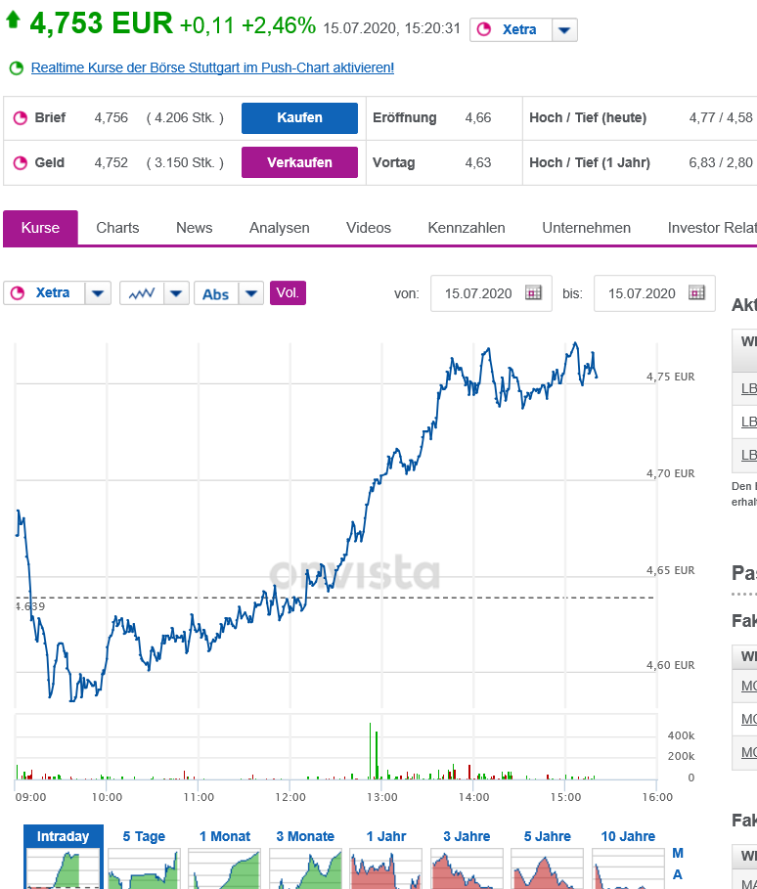Click the Xetra exchange icon above the chart
Screen dimensions: 757x889
click(x=18, y=293)
